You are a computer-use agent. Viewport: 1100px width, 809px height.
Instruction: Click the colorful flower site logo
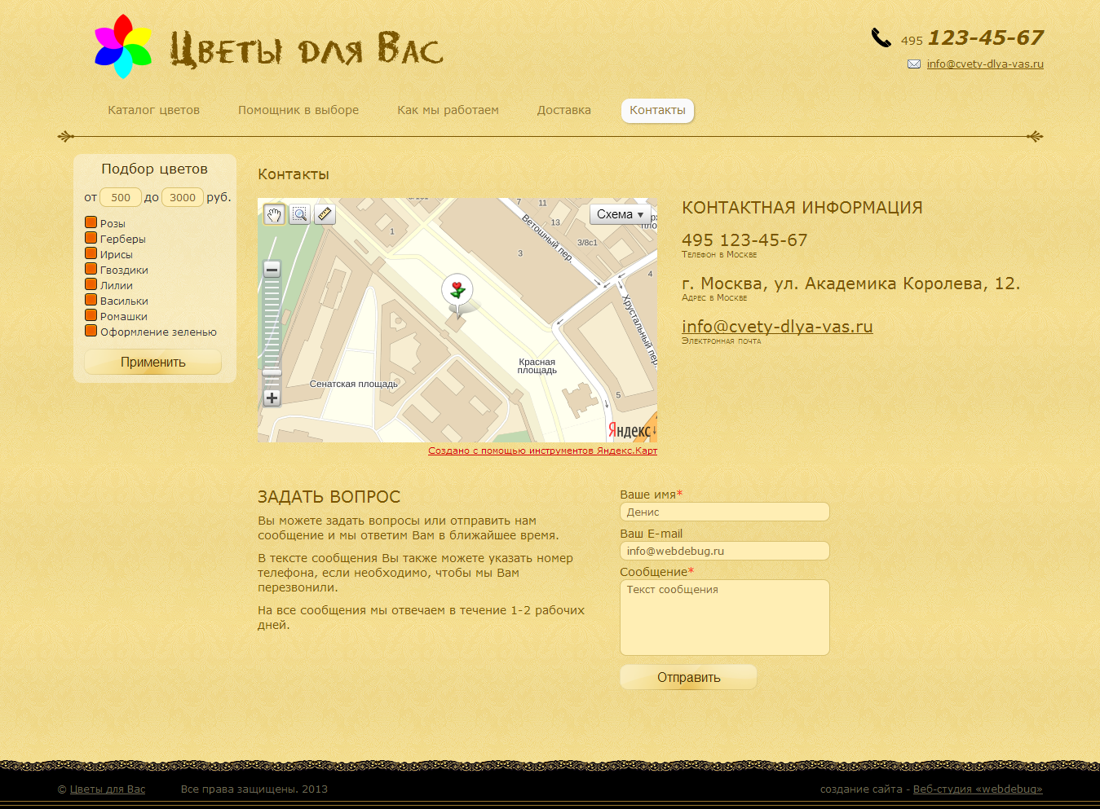(123, 46)
